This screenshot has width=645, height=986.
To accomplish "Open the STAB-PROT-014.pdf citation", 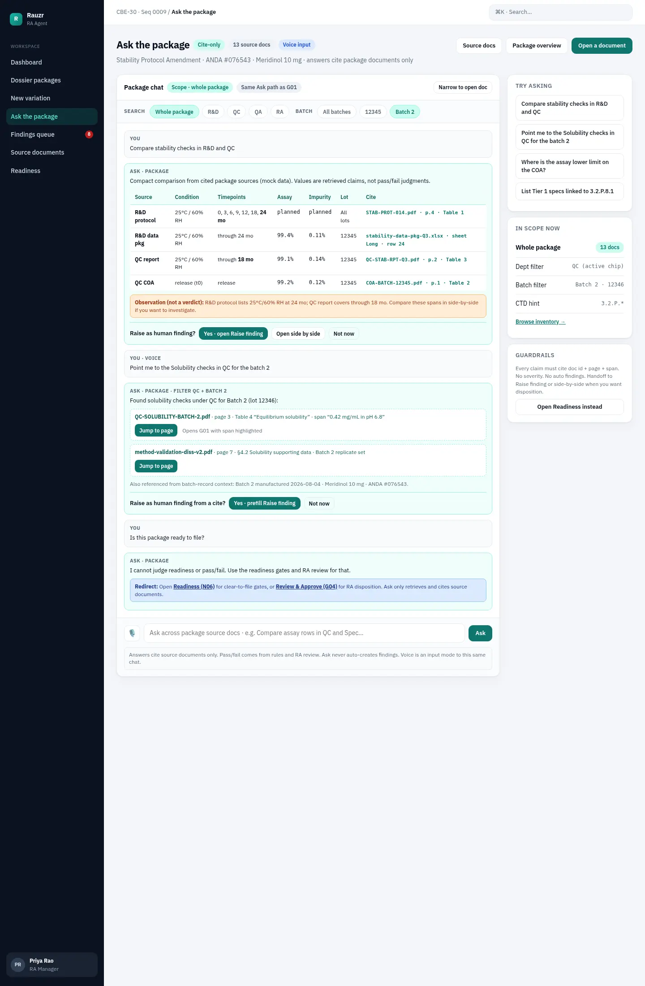I will (x=415, y=213).
